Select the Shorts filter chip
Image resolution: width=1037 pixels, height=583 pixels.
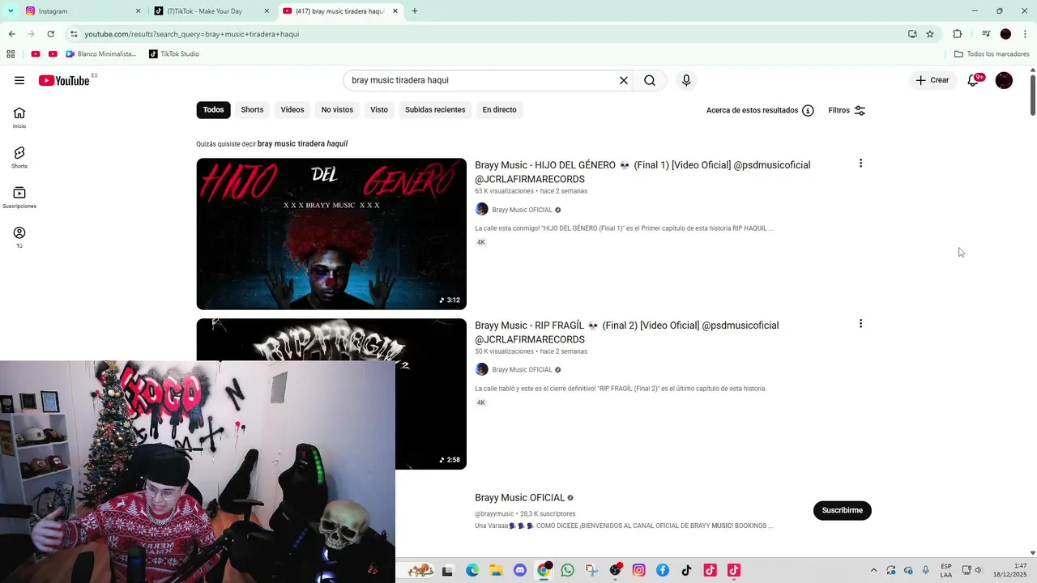coord(252,110)
